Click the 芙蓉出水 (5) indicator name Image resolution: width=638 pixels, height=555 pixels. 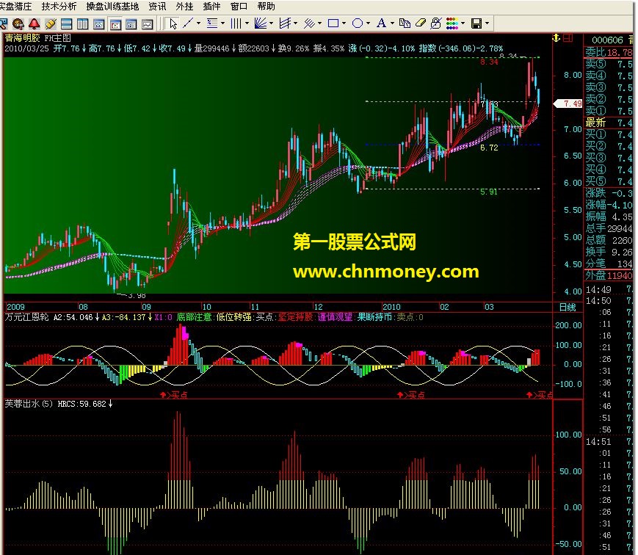click(x=29, y=404)
